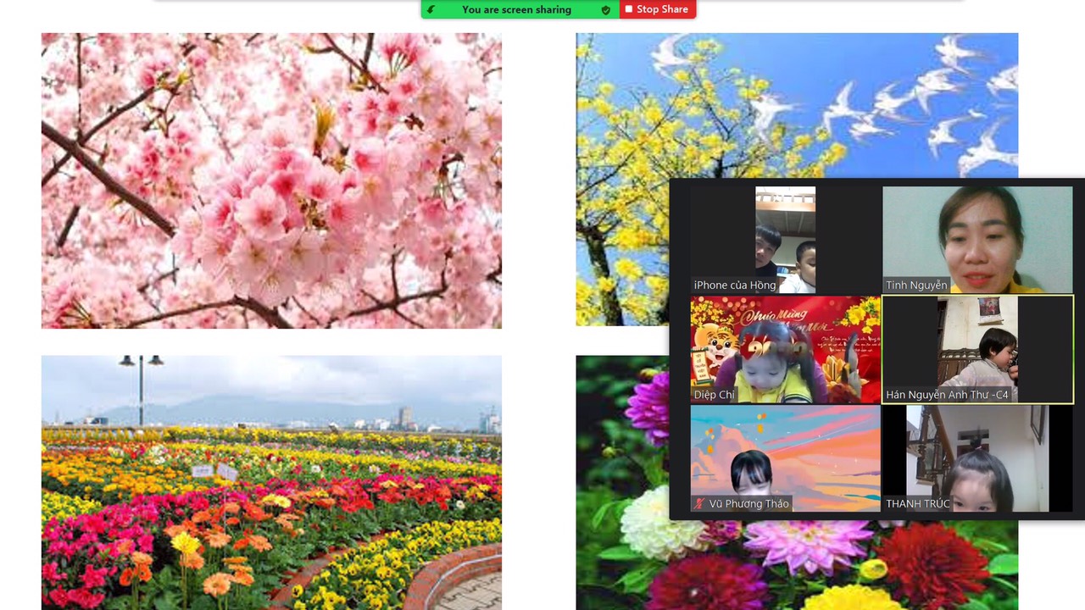Click the white stop square icon
The image size is (1085, 610).
click(x=628, y=9)
